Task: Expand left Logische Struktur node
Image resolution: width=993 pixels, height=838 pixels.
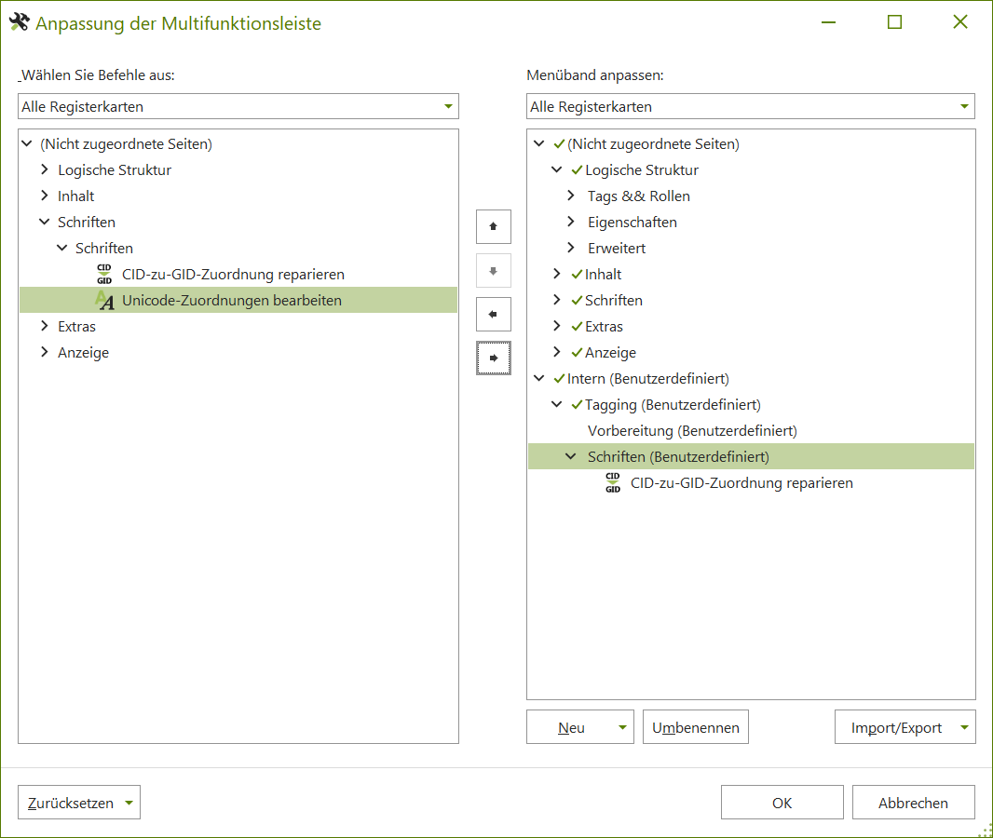Action: [45, 169]
